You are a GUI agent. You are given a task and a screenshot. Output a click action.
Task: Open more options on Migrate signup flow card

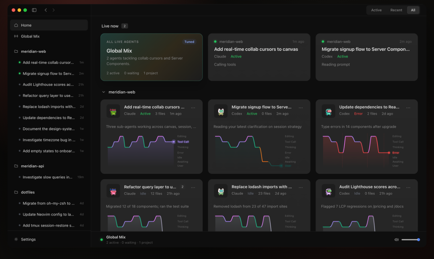click(301, 108)
